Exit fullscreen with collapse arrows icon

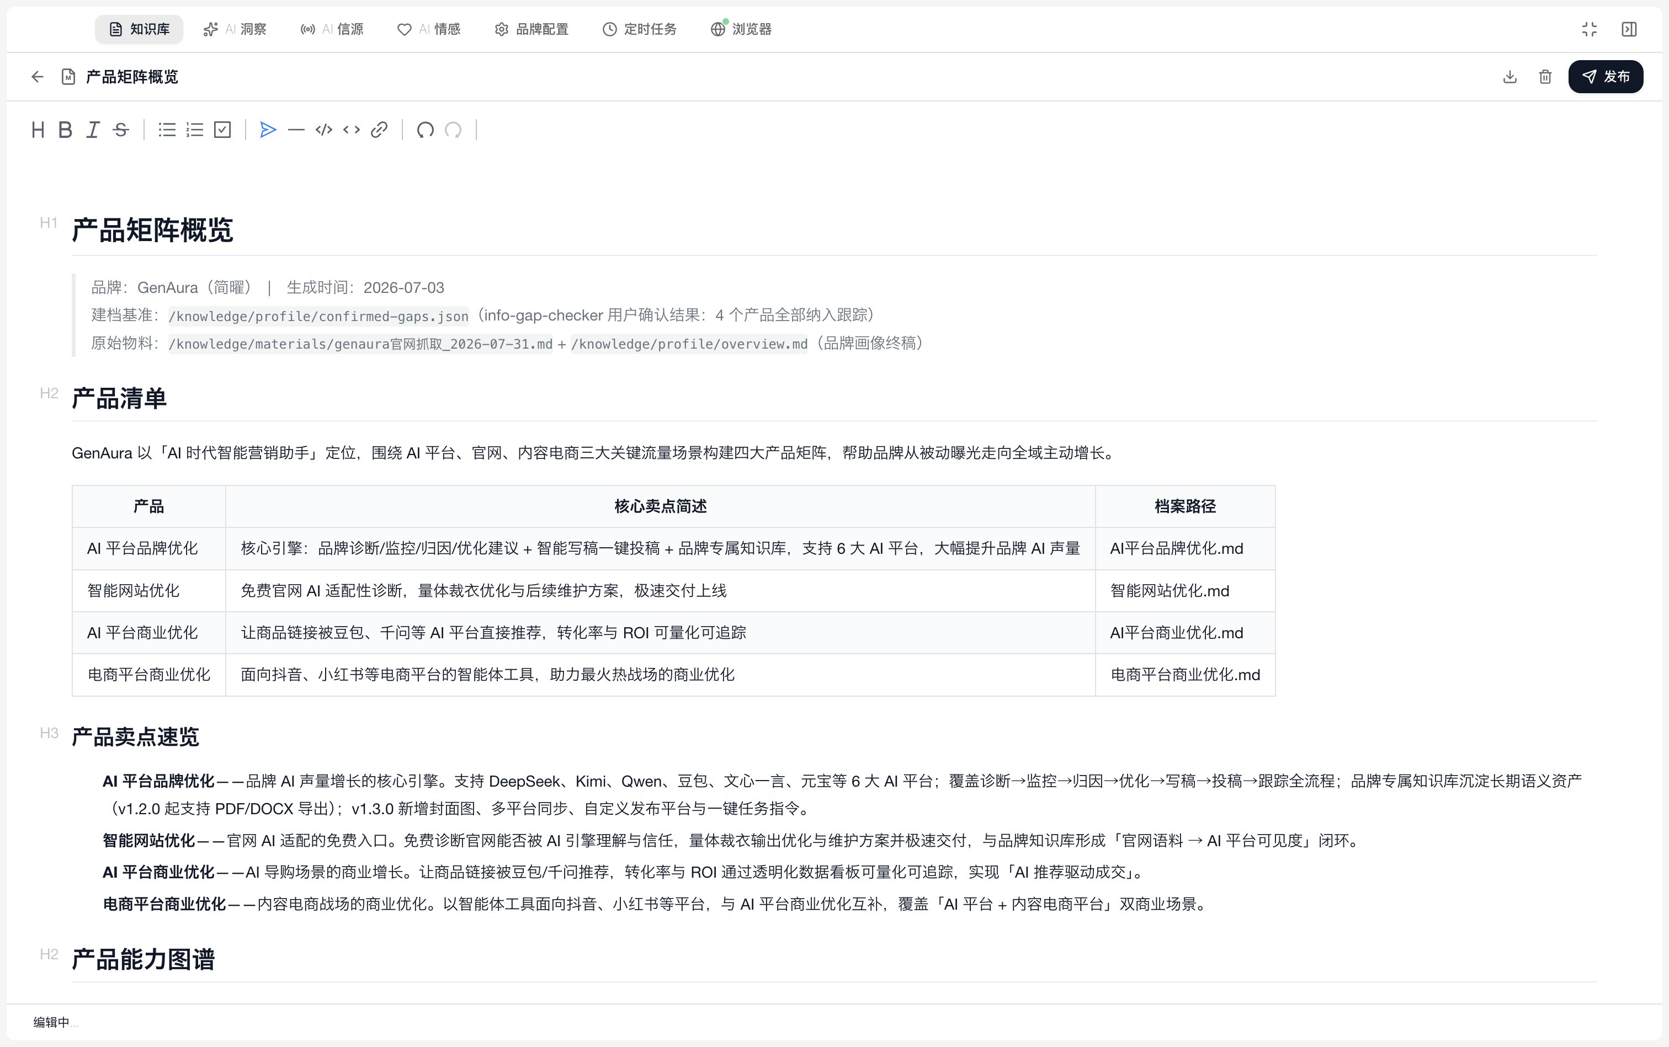(1590, 29)
